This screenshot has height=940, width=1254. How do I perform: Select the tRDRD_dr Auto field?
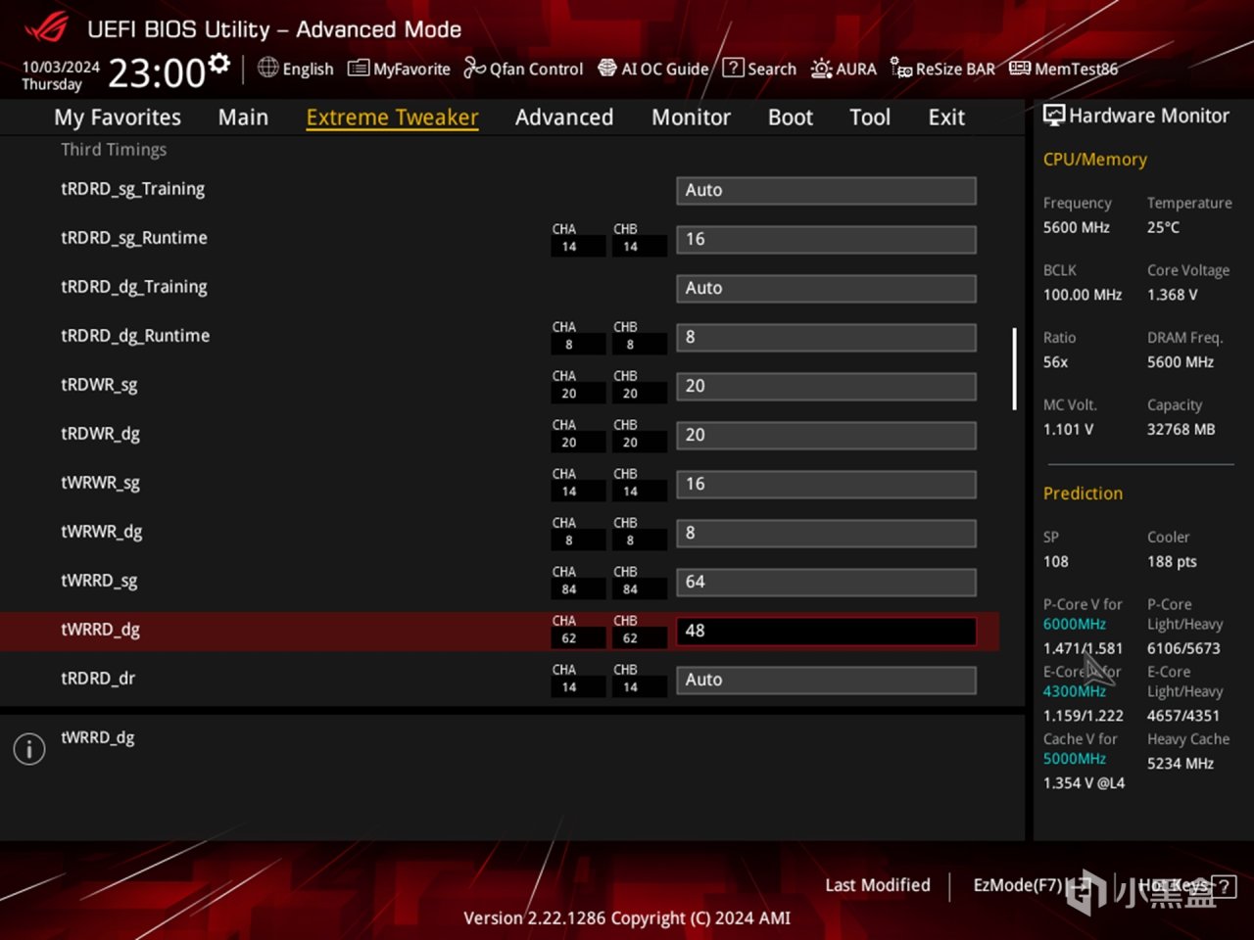click(x=826, y=680)
